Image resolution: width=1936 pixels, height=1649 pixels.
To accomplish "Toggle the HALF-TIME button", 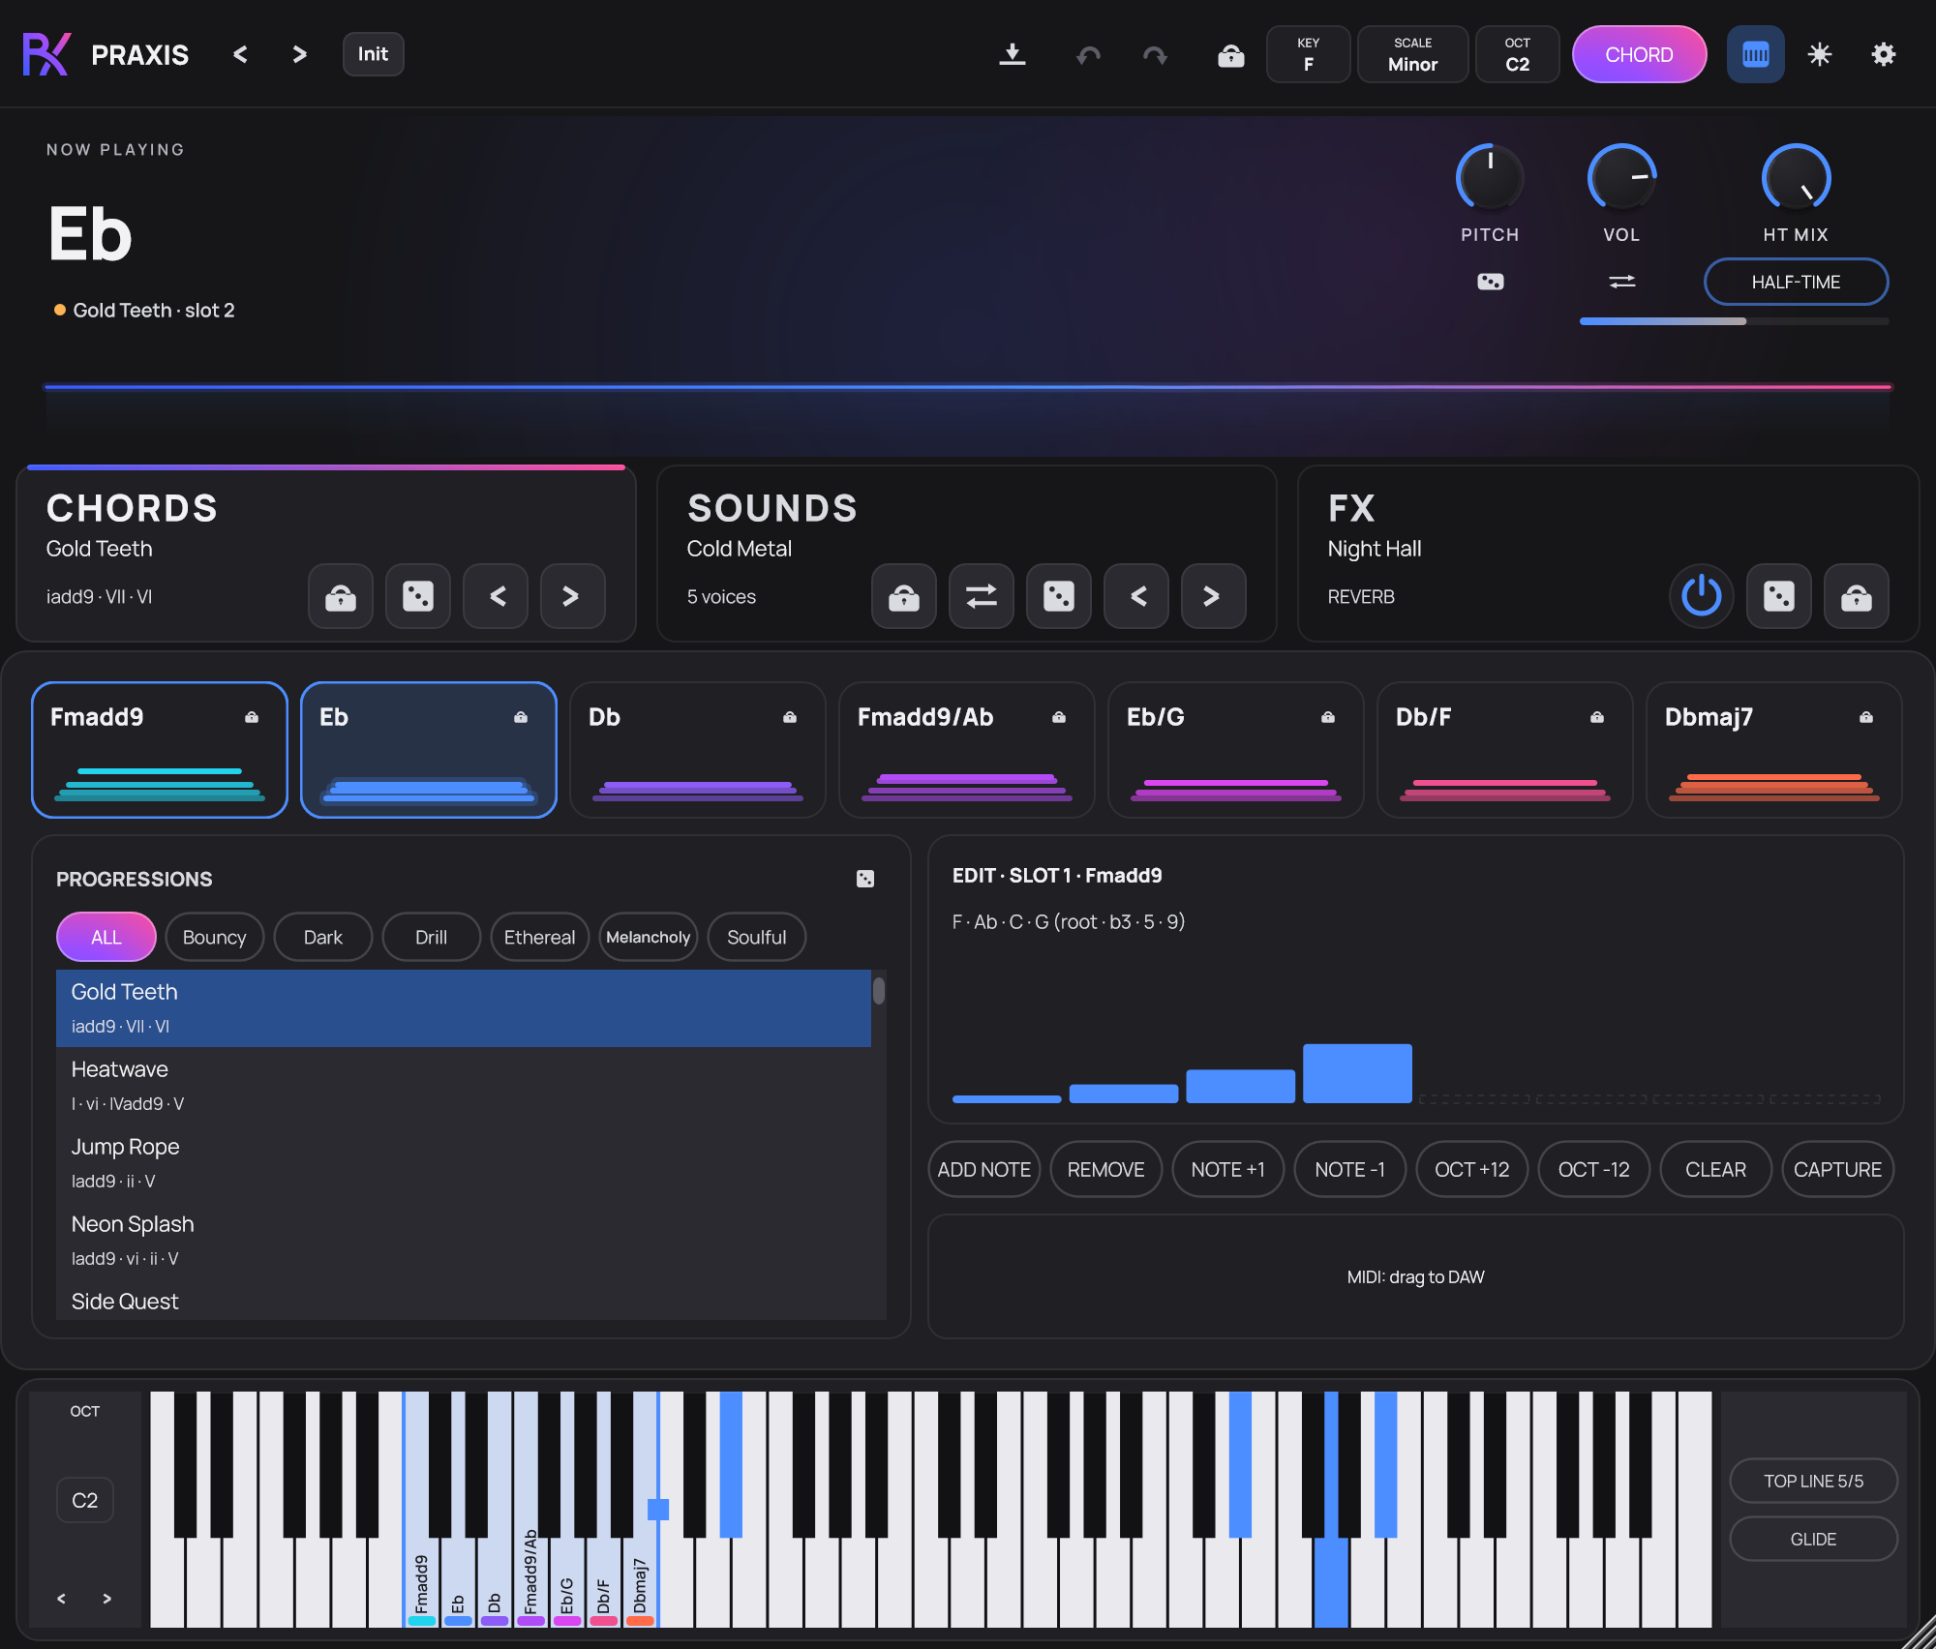I will (x=1796, y=282).
